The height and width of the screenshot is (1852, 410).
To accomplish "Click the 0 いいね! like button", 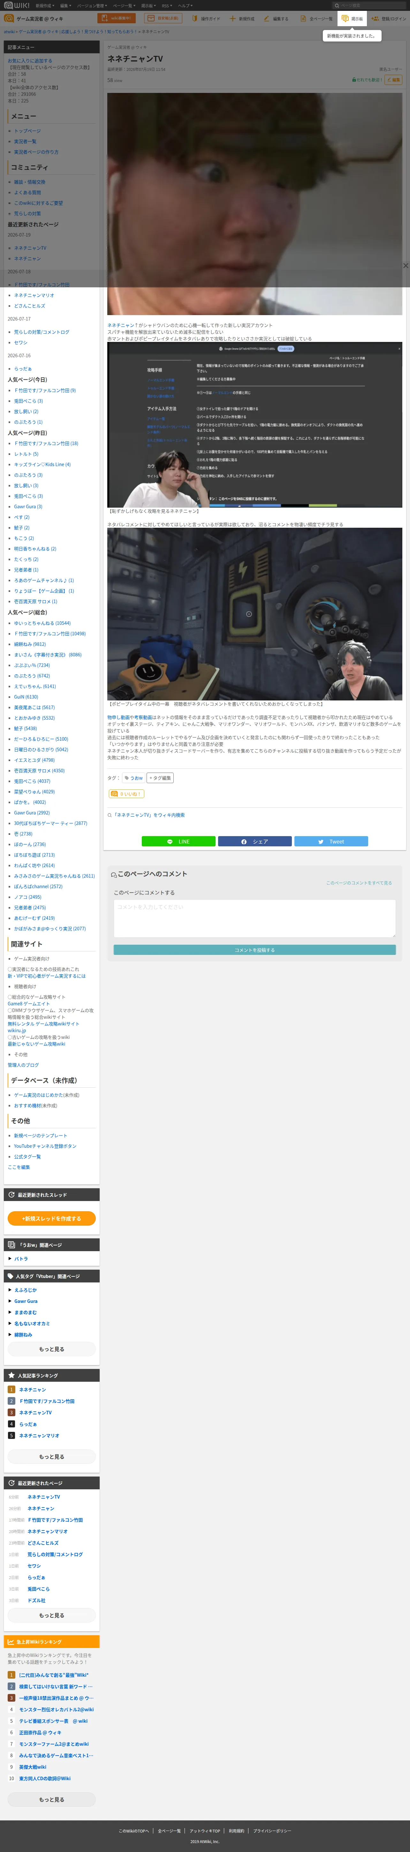I will click(126, 794).
